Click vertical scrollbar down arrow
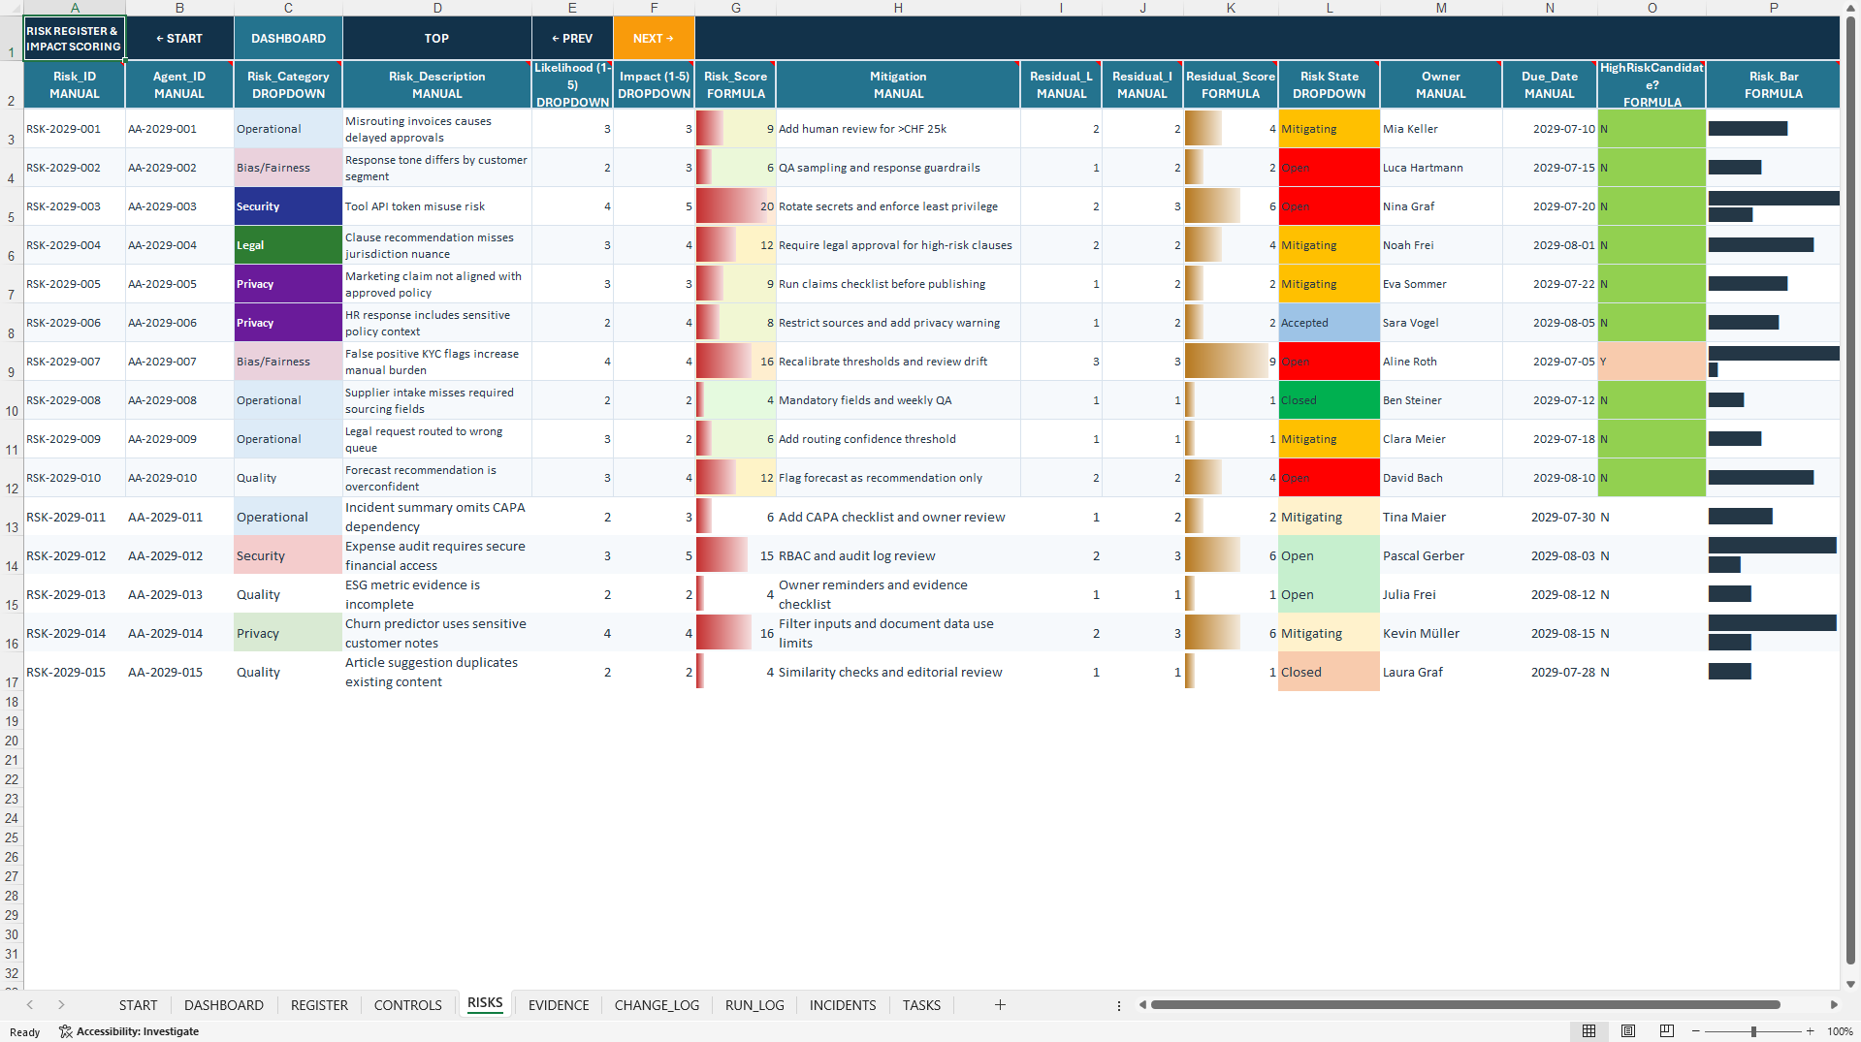The height and width of the screenshot is (1042, 1861). pos(1851,984)
